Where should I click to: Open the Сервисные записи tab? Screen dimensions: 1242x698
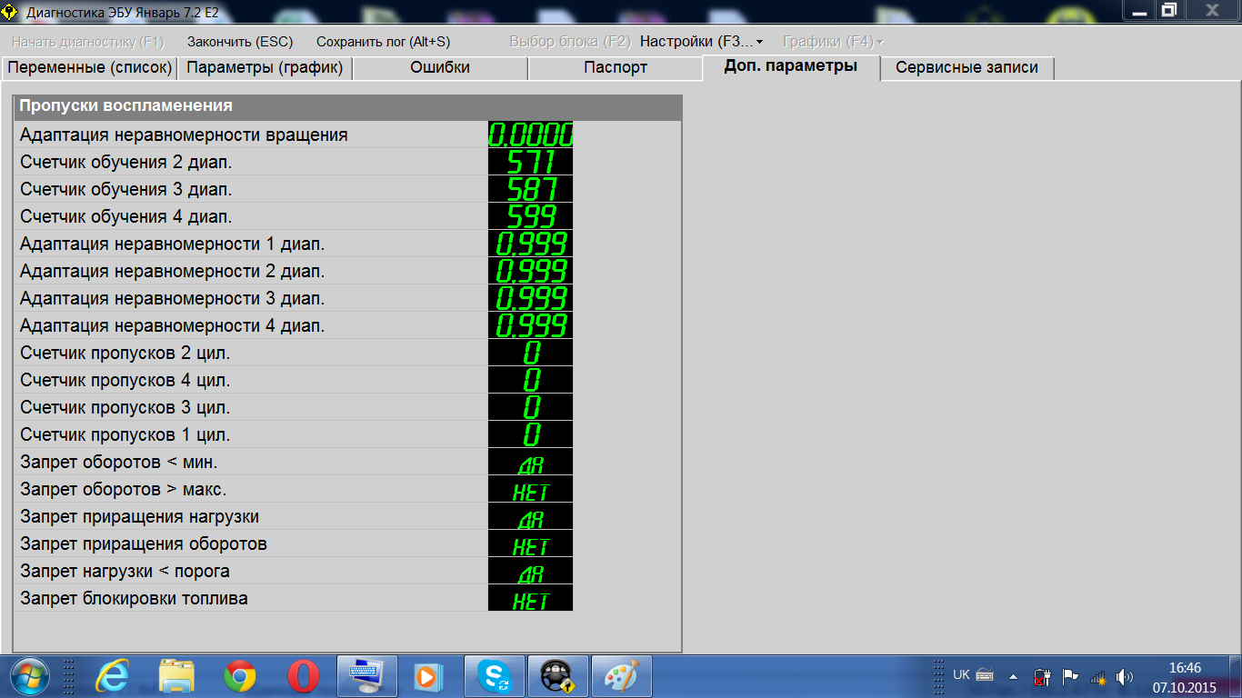[x=967, y=68]
